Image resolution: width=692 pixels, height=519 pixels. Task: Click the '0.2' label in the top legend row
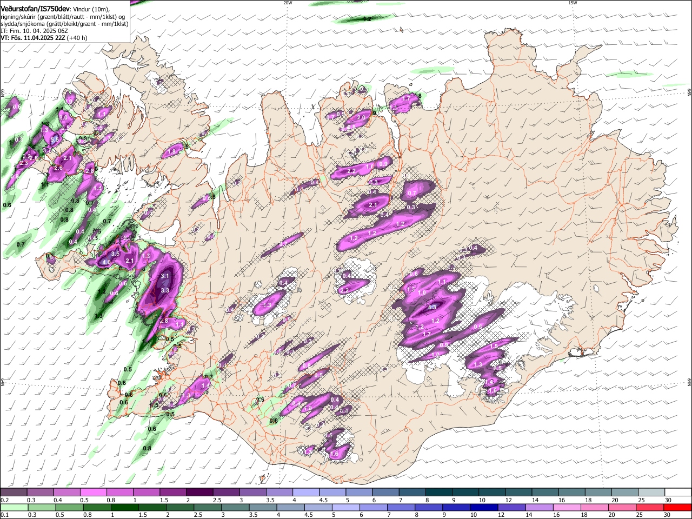click(x=4, y=500)
